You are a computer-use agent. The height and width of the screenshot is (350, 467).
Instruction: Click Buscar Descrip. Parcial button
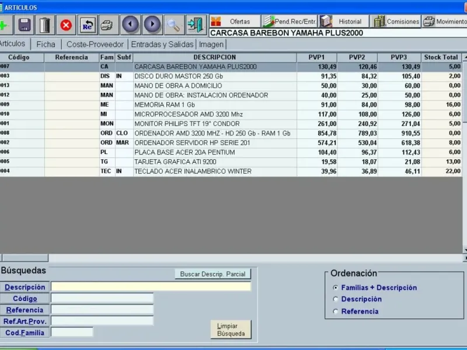tap(213, 274)
